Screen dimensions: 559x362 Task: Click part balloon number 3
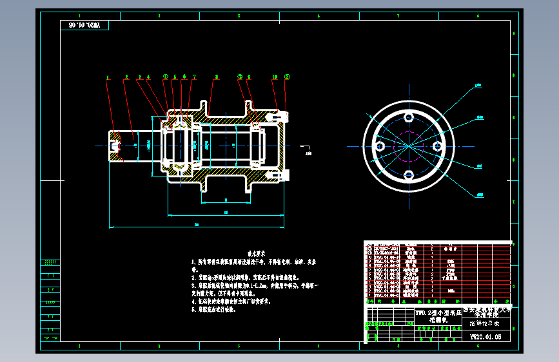(140, 77)
